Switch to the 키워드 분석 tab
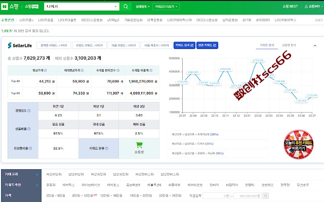This screenshot has width=324, height=202. coord(267,45)
